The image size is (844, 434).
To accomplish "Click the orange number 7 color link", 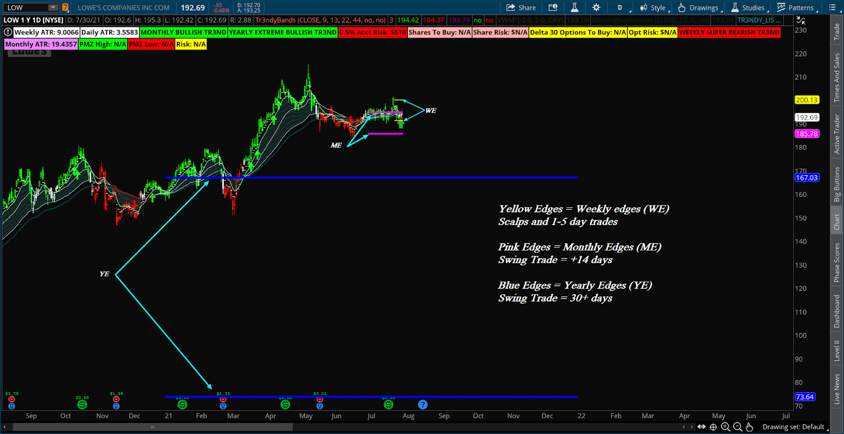I will point(65,7).
